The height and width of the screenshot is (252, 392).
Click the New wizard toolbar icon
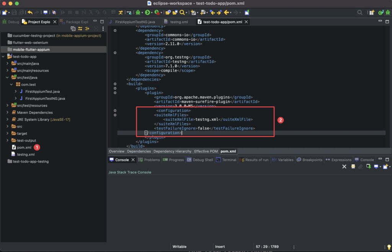(4, 12)
